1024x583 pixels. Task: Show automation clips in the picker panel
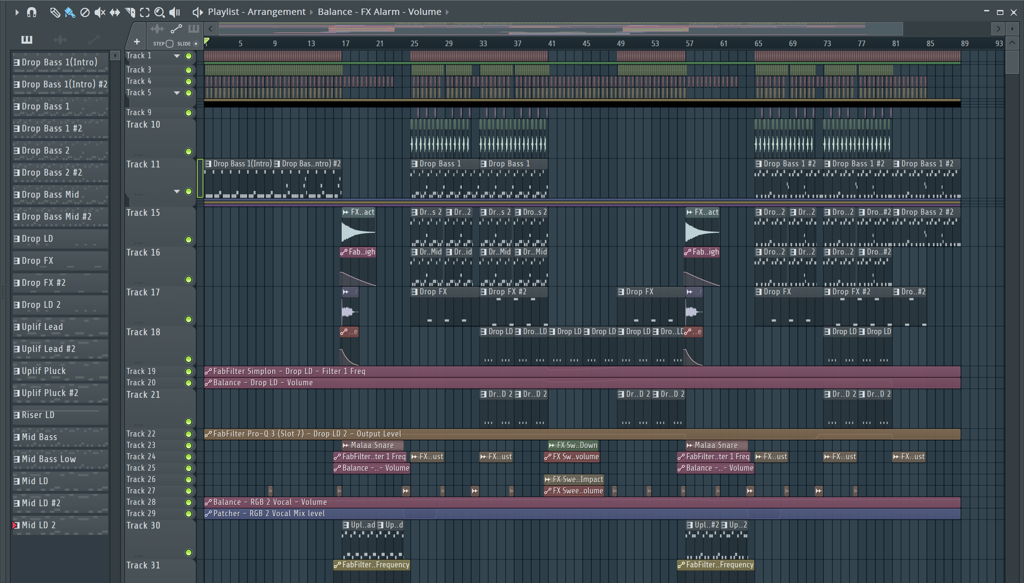tap(94, 39)
